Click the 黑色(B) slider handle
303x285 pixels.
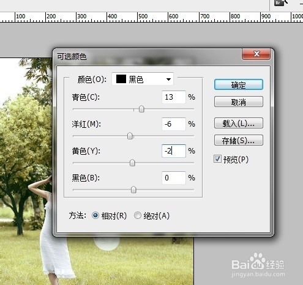click(133, 190)
